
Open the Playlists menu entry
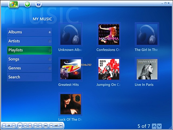(29, 50)
